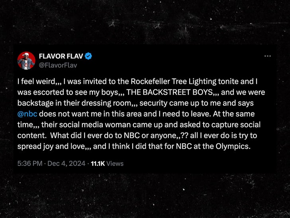Follow the @nbc mention link

27,114
